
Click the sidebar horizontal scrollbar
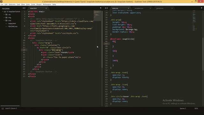tap(10, 106)
